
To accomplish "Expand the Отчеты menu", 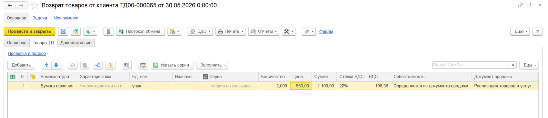I will 264,32.
